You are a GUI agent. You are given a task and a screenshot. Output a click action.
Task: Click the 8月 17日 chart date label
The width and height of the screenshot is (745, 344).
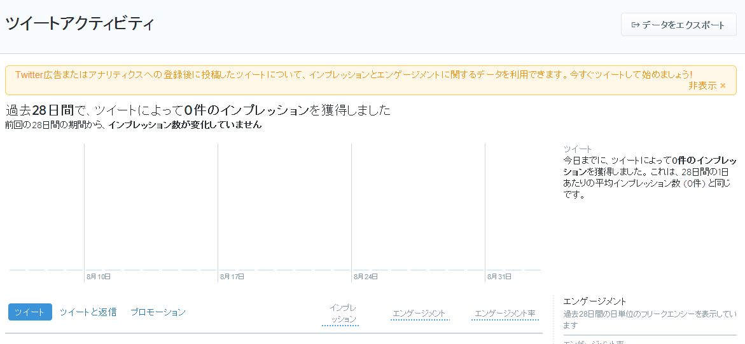[x=232, y=276]
